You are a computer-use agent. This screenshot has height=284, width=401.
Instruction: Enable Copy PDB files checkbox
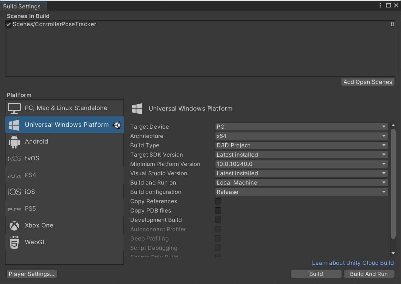pyautogui.click(x=218, y=211)
